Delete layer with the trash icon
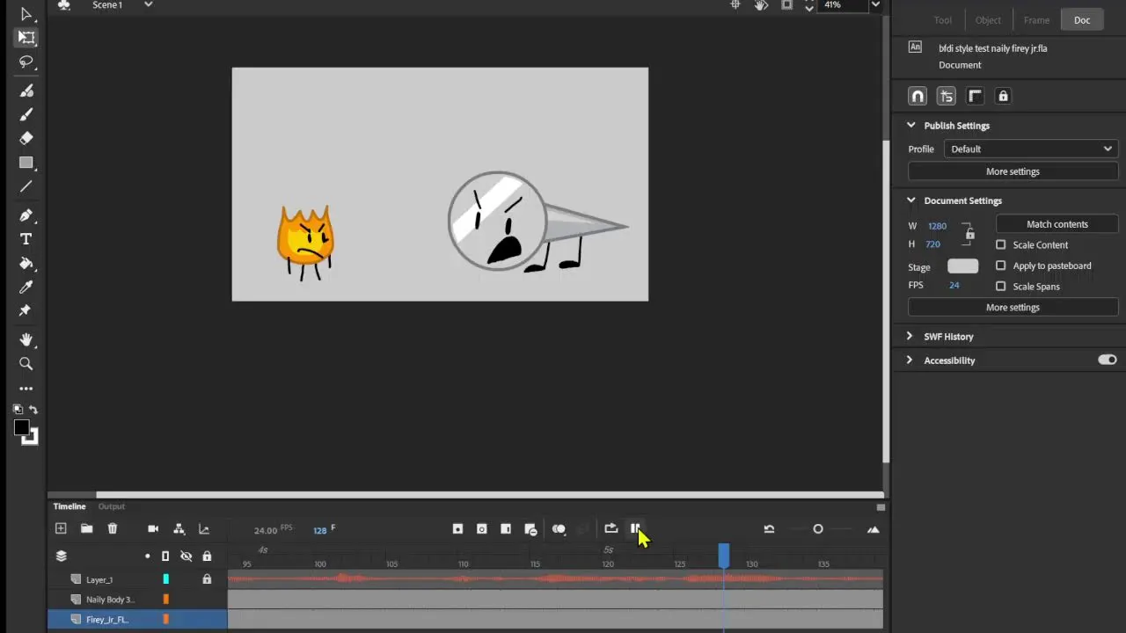1126x633 pixels. [x=113, y=528]
